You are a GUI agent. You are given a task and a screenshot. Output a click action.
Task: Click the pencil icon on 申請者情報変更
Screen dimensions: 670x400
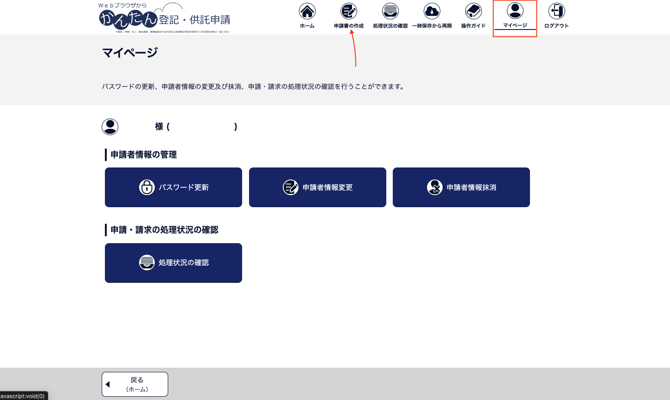click(x=291, y=187)
